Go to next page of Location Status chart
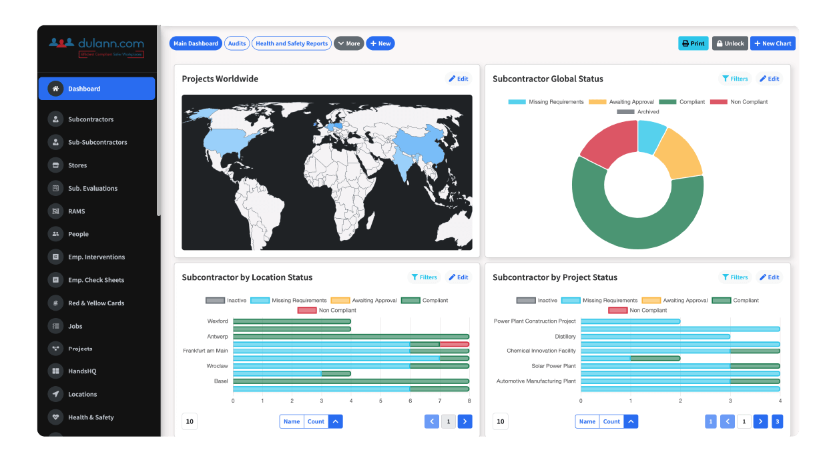 pyautogui.click(x=465, y=421)
